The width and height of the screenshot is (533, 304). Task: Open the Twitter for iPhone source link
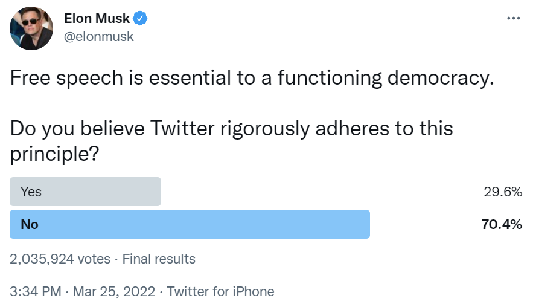(220, 291)
